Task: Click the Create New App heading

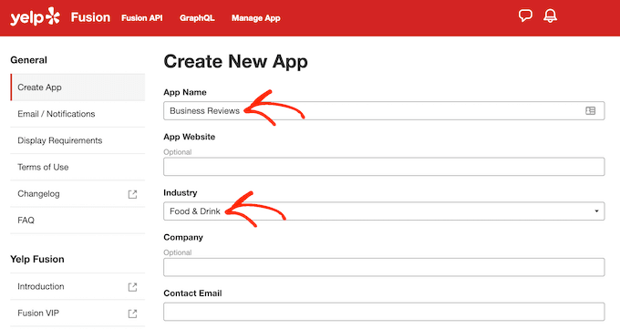Action: (x=235, y=62)
